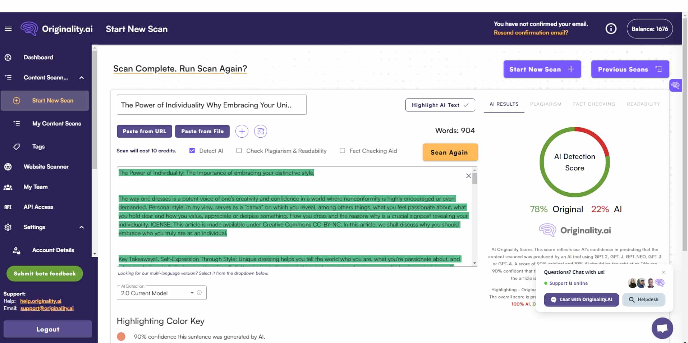Click the Start New Scan plus-circle icon
Image resolution: width=688 pixels, height=343 pixels.
[17, 101]
